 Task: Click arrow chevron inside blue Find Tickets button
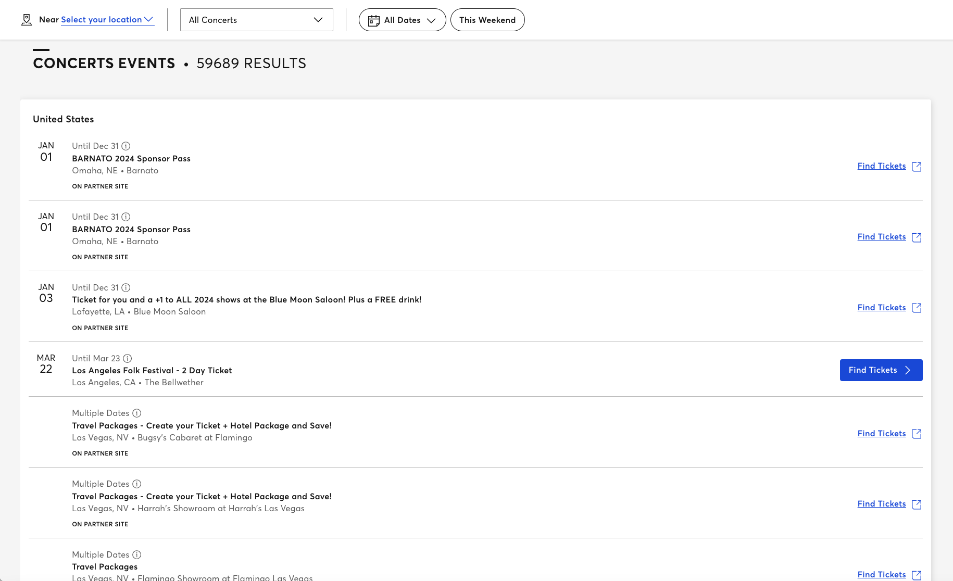908,370
